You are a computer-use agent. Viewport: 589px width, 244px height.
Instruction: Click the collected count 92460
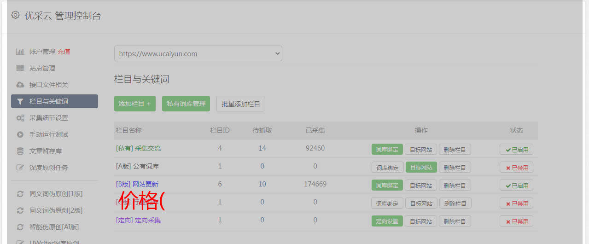click(x=315, y=148)
